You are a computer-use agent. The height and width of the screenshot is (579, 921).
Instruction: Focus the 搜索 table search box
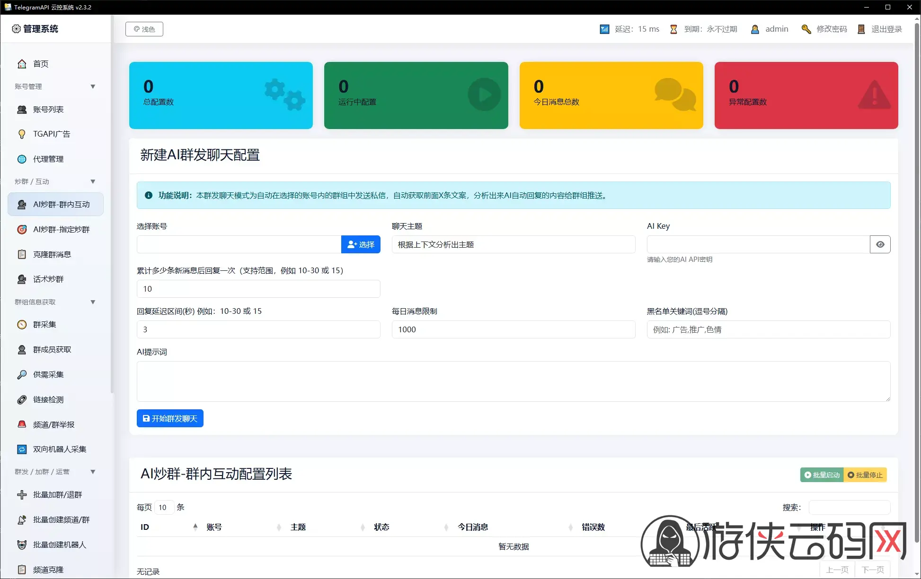click(850, 507)
